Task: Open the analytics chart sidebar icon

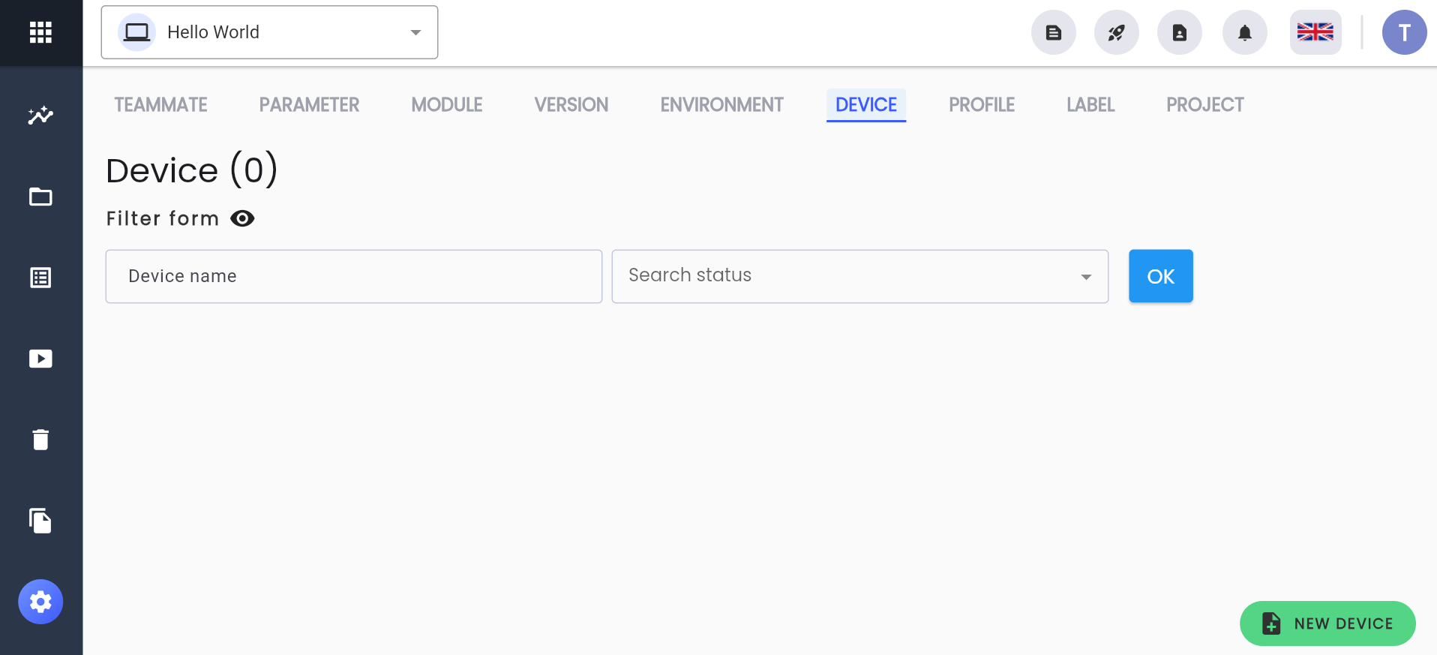Action: tap(40, 116)
